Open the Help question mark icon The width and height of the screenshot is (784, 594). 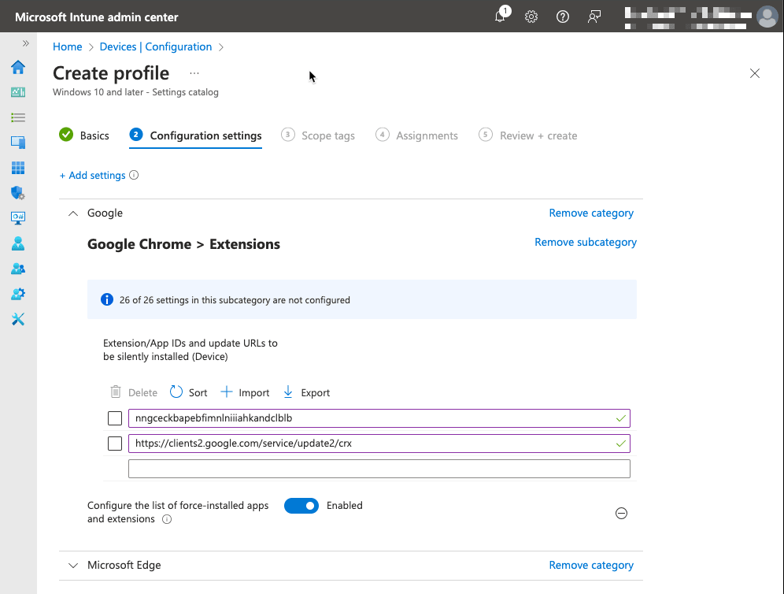(562, 16)
